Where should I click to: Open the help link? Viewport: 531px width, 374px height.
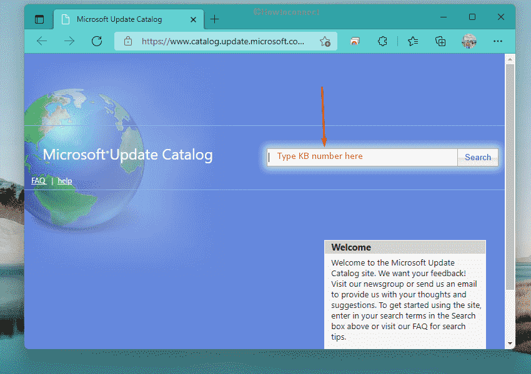(x=65, y=181)
